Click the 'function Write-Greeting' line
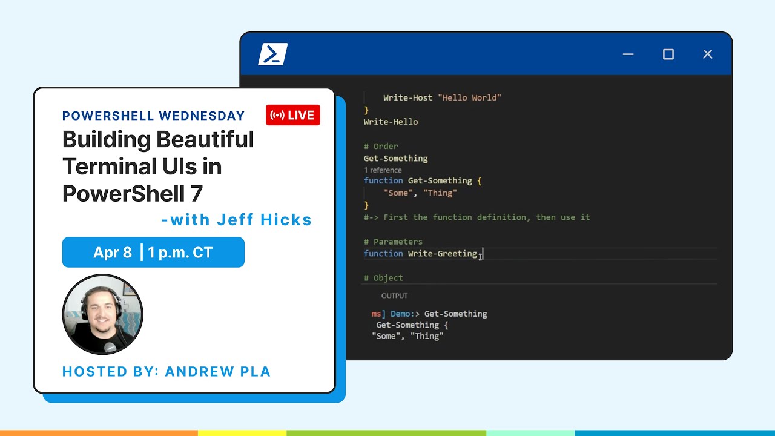The width and height of the screenshot is (775, 436). pyautogui.click(x=420, y=253)
